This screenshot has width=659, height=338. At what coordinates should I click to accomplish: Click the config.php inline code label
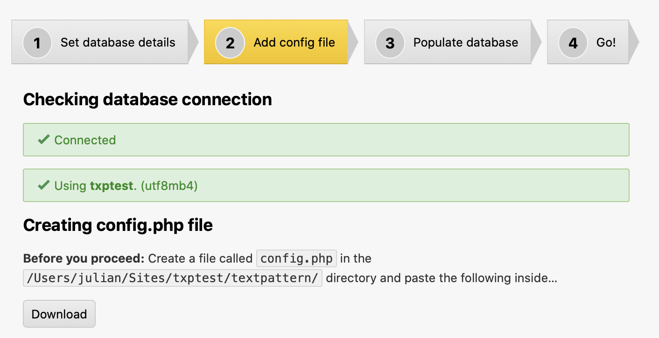(x=296, y=258)
